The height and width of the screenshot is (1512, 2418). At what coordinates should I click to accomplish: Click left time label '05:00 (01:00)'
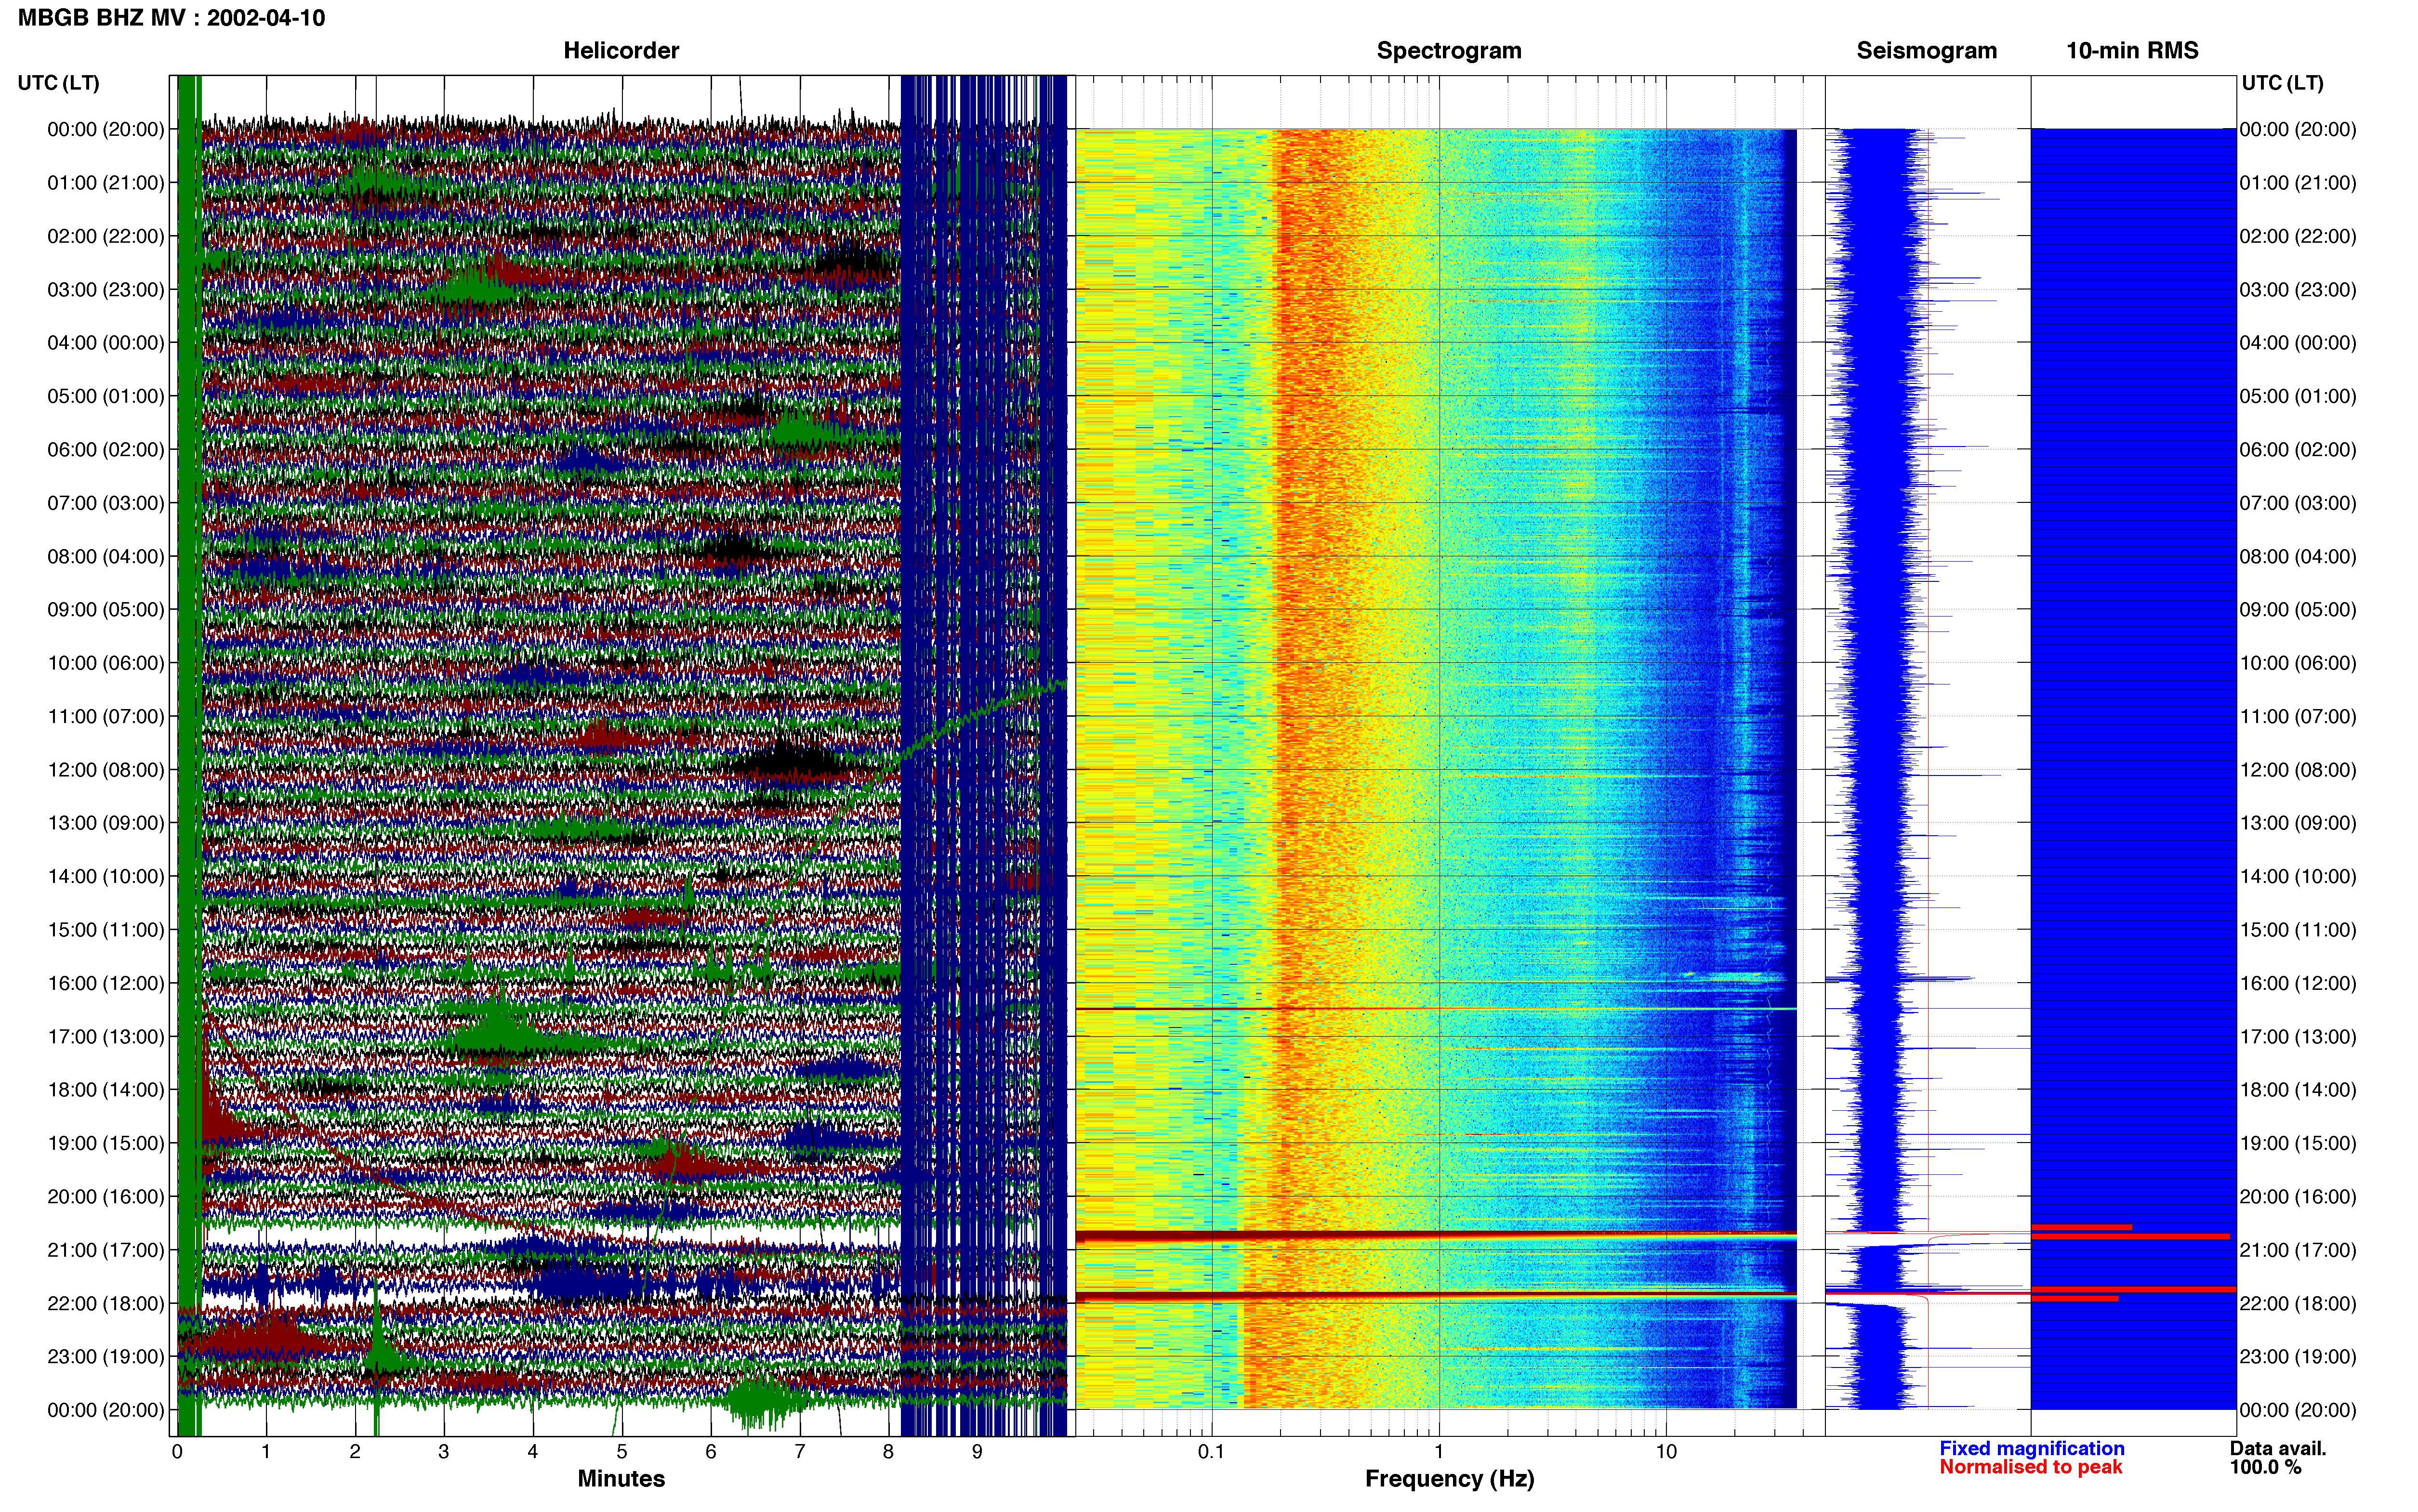coord(106,396)
